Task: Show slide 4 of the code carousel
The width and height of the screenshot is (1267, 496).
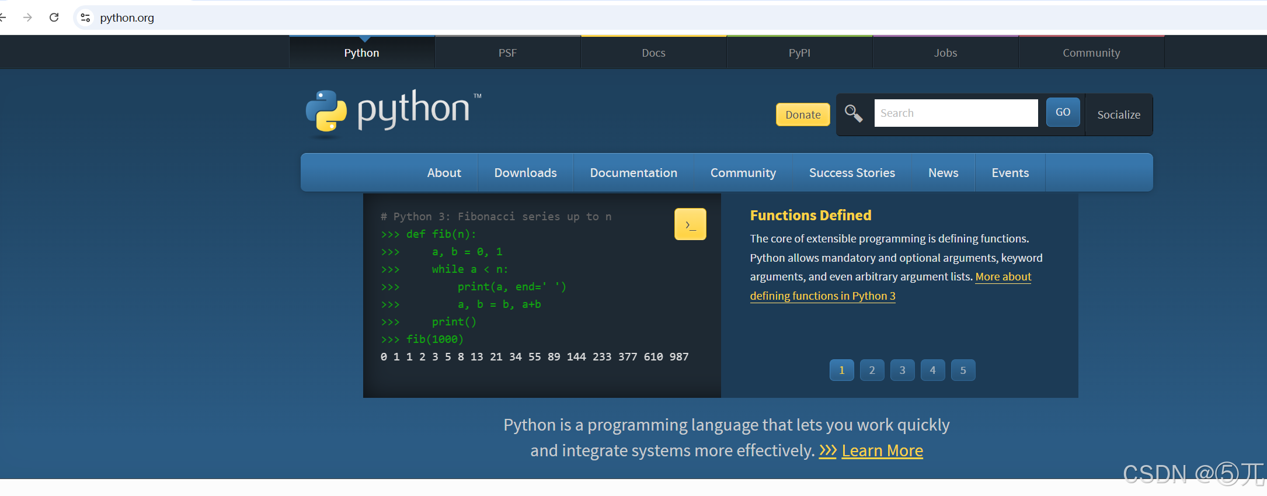Action: click(933, 370)
